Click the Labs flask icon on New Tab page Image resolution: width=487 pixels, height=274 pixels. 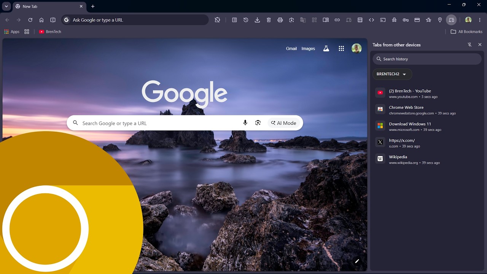tap(326, 48)
